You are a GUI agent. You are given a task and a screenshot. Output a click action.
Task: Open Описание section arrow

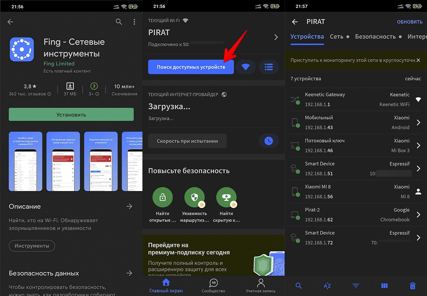[x=129, y=207]
